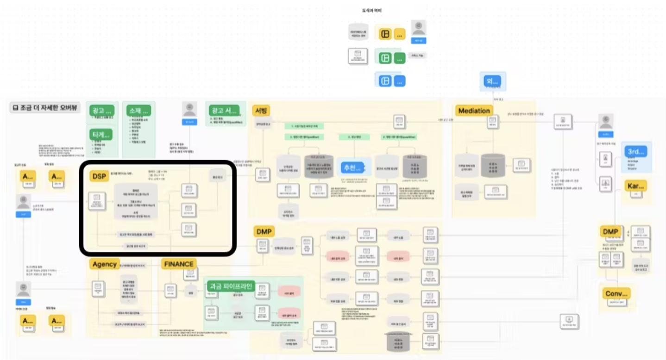Select the green 소재 ... sticker
This screenshot has height=360, width=666.
[139, 111]
